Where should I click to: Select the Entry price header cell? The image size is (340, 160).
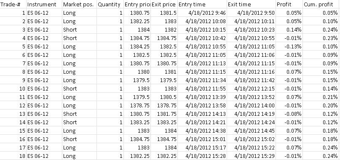point(137,4)
